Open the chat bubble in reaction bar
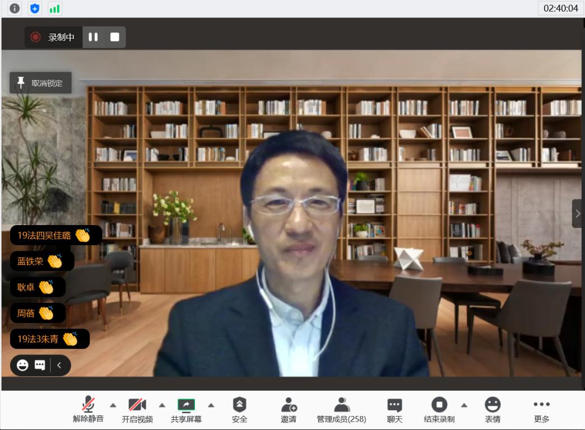585x430 pixels. (40, 365)
